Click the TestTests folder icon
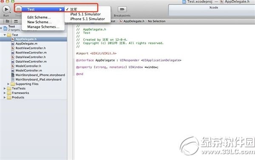The height and width of the screenshot is (160, 255). [x=9, y=89]
